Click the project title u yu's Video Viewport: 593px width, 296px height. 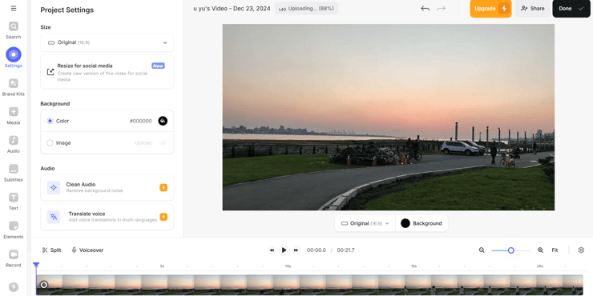pos(232,8)
